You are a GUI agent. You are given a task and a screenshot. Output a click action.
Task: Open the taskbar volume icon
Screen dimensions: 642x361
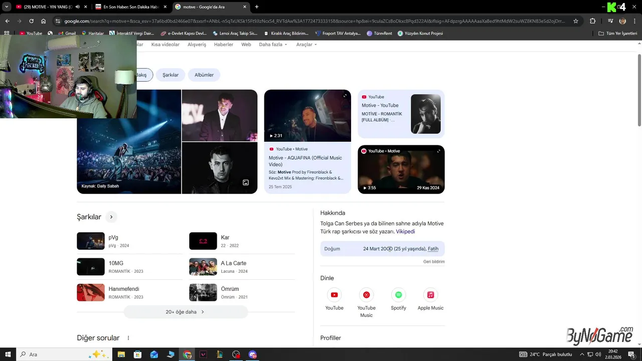598,354
